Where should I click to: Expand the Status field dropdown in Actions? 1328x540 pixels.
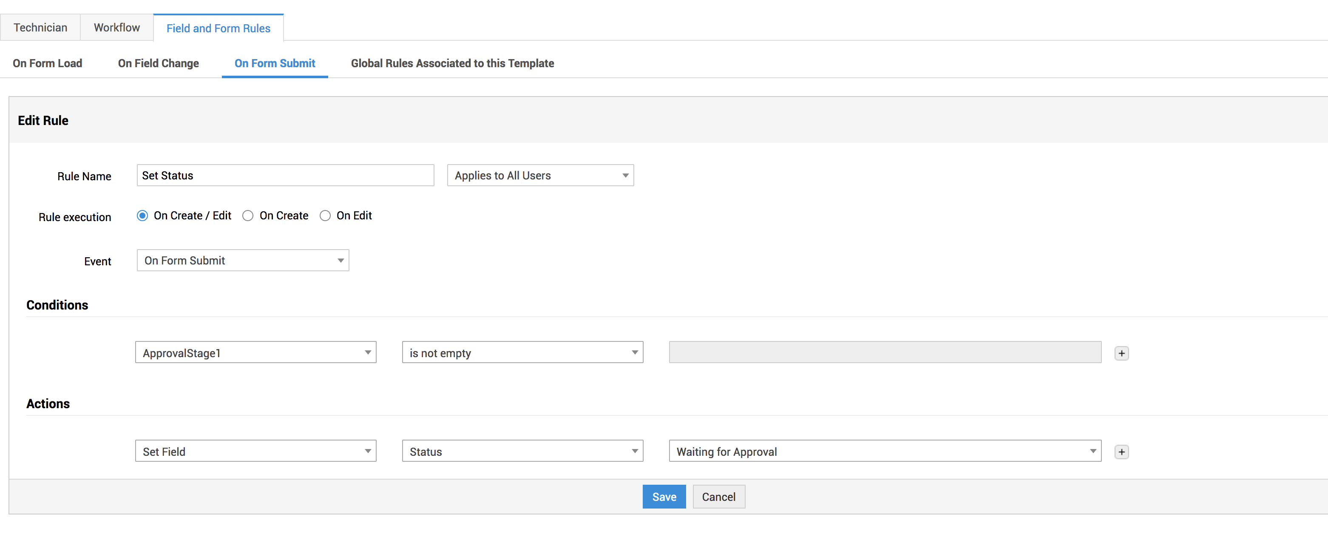pos(522,451)
